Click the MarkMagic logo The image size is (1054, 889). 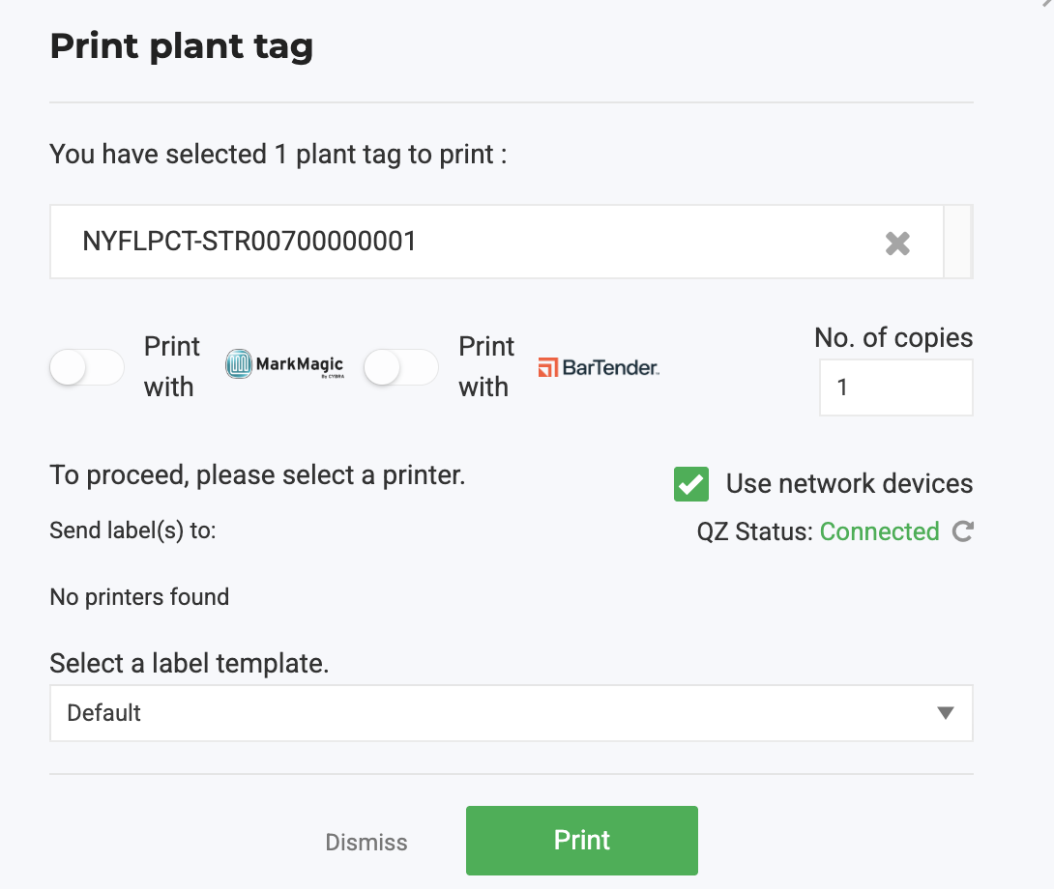284,365
